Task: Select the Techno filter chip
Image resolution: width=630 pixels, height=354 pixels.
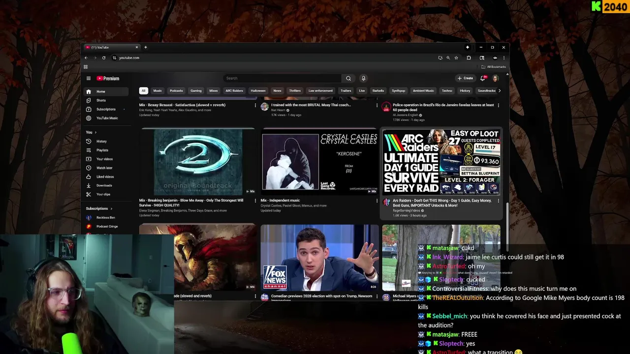Action: pyautogui.click(x=447, y=90)
